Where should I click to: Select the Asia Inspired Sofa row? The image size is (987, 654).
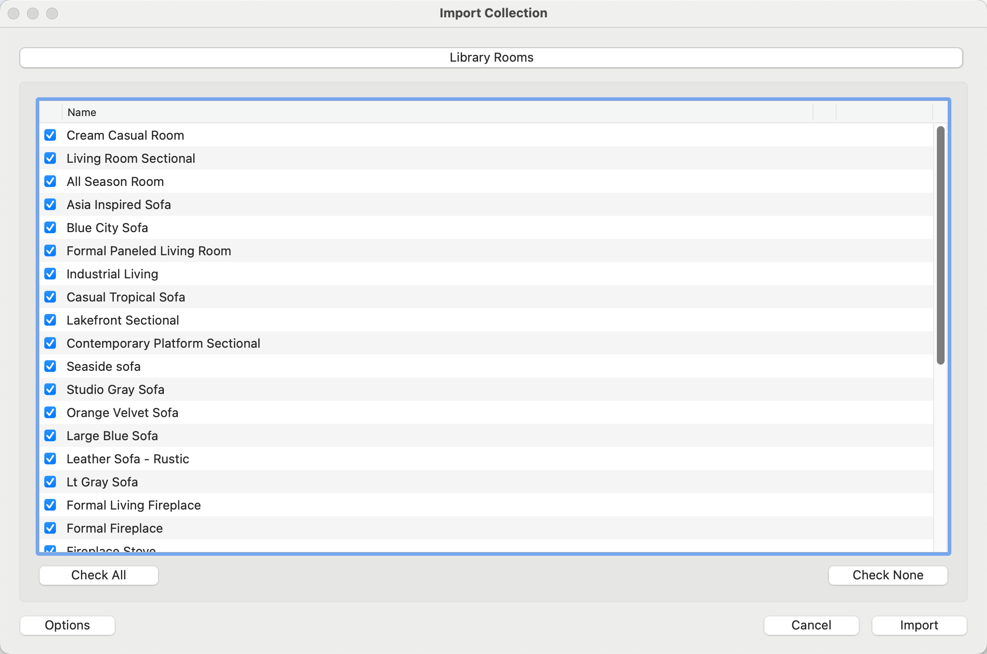[119, 205]
